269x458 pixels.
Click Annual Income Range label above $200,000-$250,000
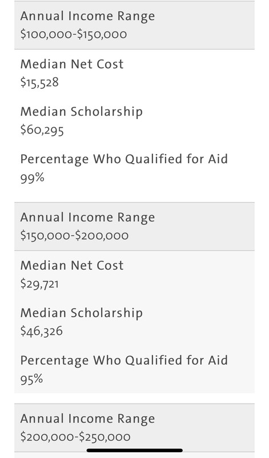click(x=87, y=419)
